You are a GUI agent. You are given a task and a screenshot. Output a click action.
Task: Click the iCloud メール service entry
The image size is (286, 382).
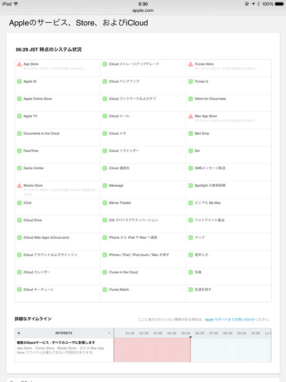pyautogui.click(x=143, y=120)
